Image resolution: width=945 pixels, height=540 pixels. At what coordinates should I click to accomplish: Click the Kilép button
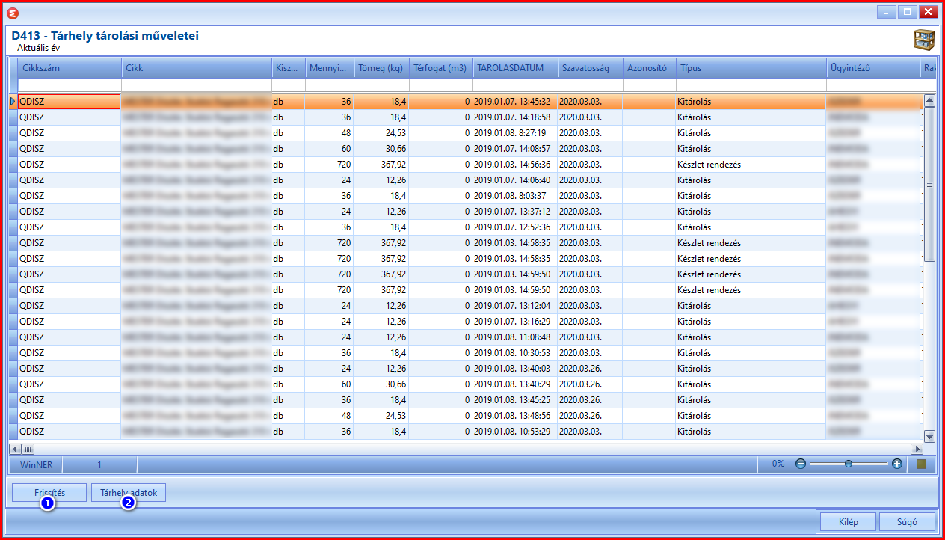pyautogui.click(x=848, y=521)
